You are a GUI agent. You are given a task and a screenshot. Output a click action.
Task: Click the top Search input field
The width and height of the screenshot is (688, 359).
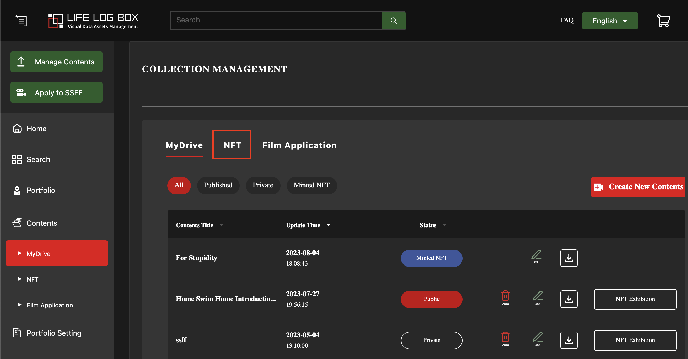[277, 20]
